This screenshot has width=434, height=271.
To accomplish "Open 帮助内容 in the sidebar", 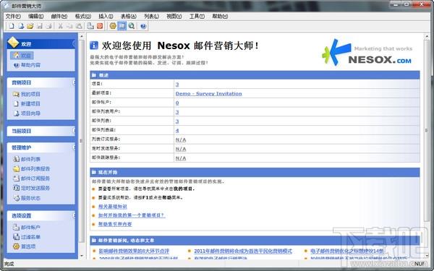I will (27, 65).
